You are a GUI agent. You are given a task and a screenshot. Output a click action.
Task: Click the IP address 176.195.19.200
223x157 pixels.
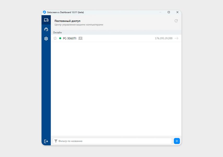tap(164, 38)
